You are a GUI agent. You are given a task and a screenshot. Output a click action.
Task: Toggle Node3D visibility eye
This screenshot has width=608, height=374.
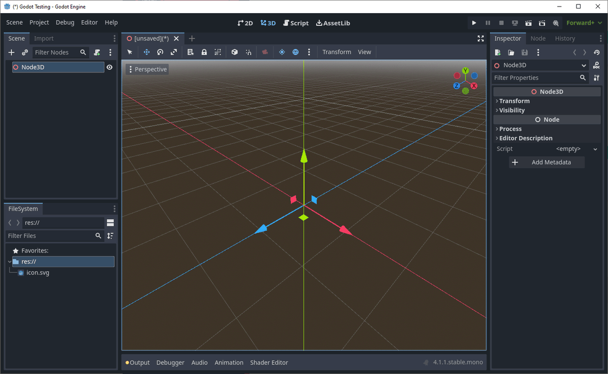(x=109, y=67)
